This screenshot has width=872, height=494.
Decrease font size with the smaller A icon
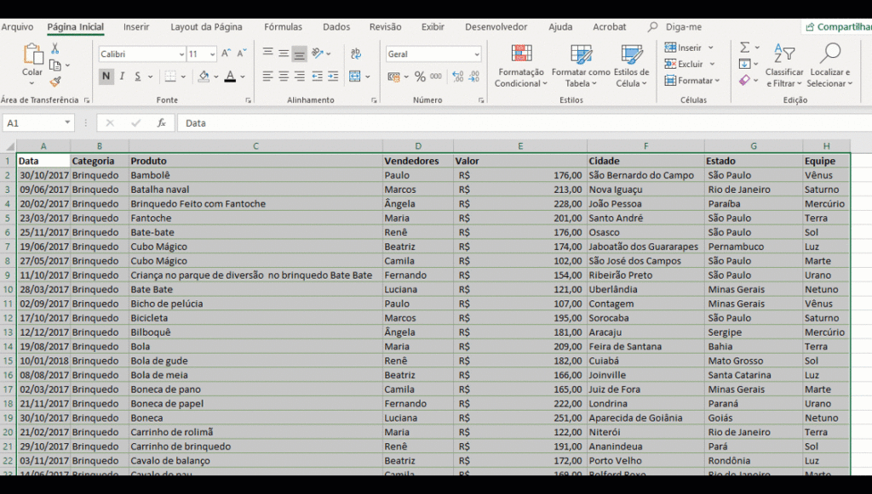tap(241, 54)
